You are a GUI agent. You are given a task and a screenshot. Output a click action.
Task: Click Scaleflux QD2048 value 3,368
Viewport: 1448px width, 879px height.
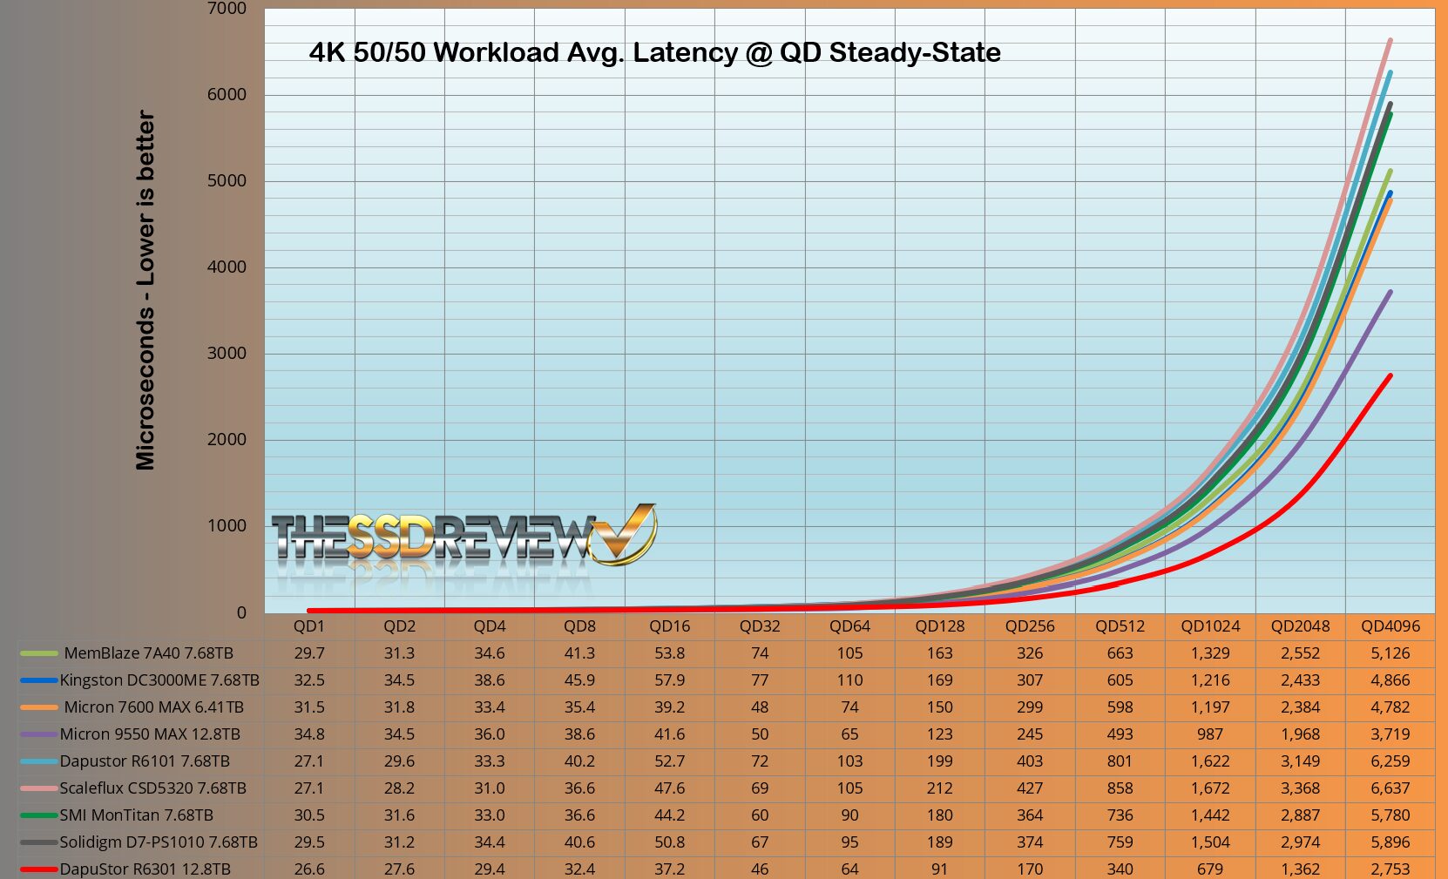(1300, 788)
